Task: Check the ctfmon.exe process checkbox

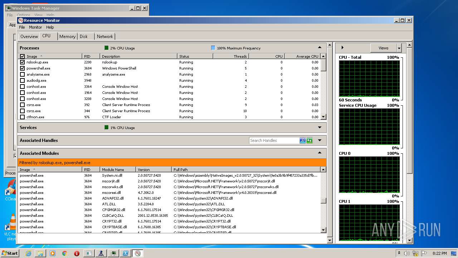Action: click(23, 117)
